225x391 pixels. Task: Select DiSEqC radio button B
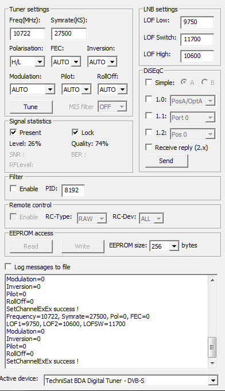tap(204, 82)
